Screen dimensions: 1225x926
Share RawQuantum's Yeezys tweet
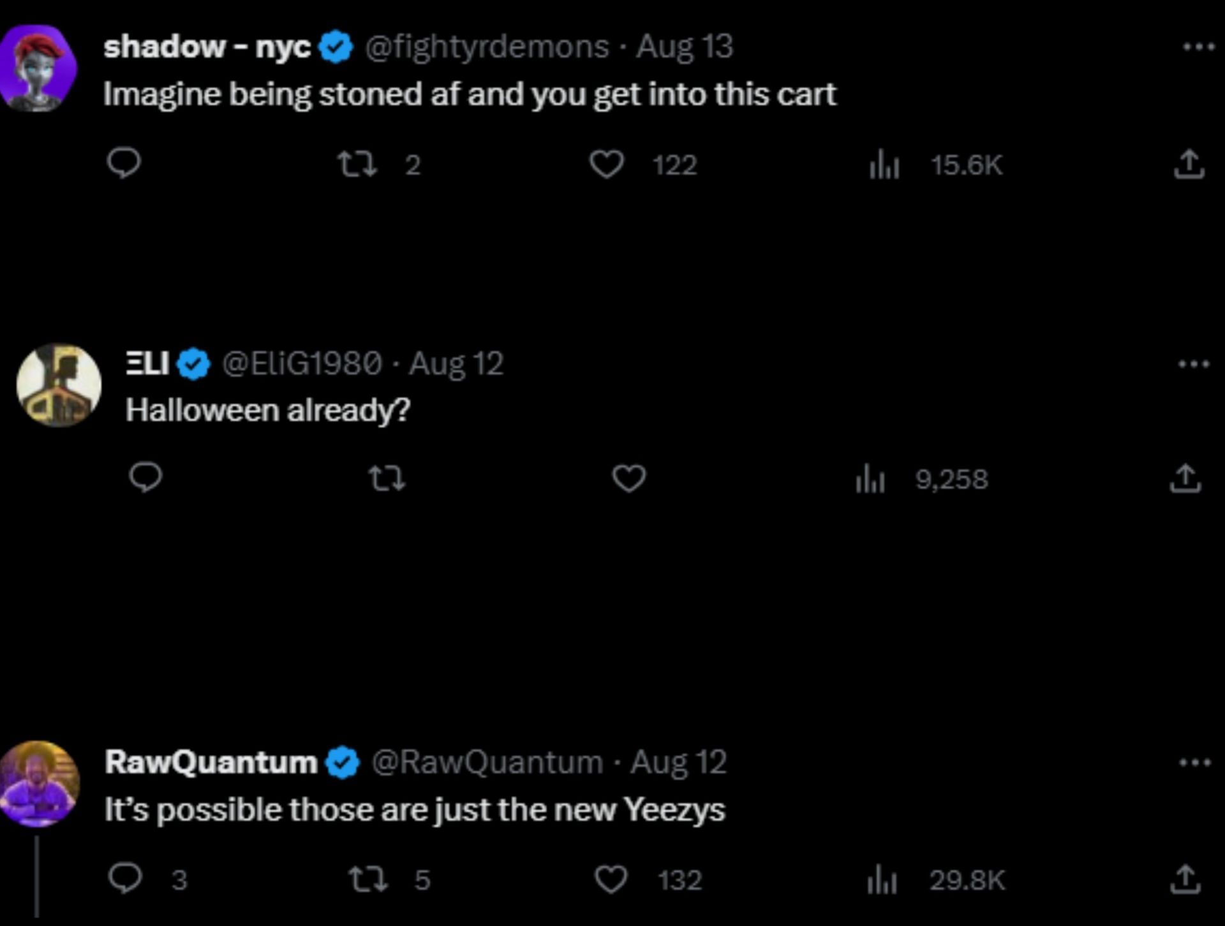1185,879
